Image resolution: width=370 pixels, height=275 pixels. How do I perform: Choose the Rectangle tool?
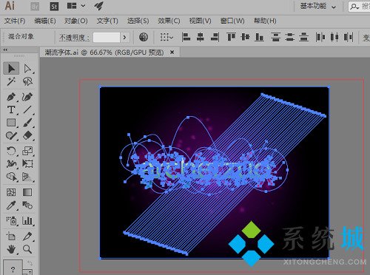coord(11,123)
